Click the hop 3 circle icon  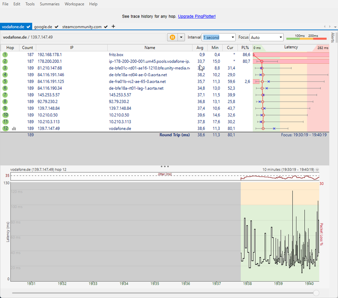click(5, 68)
